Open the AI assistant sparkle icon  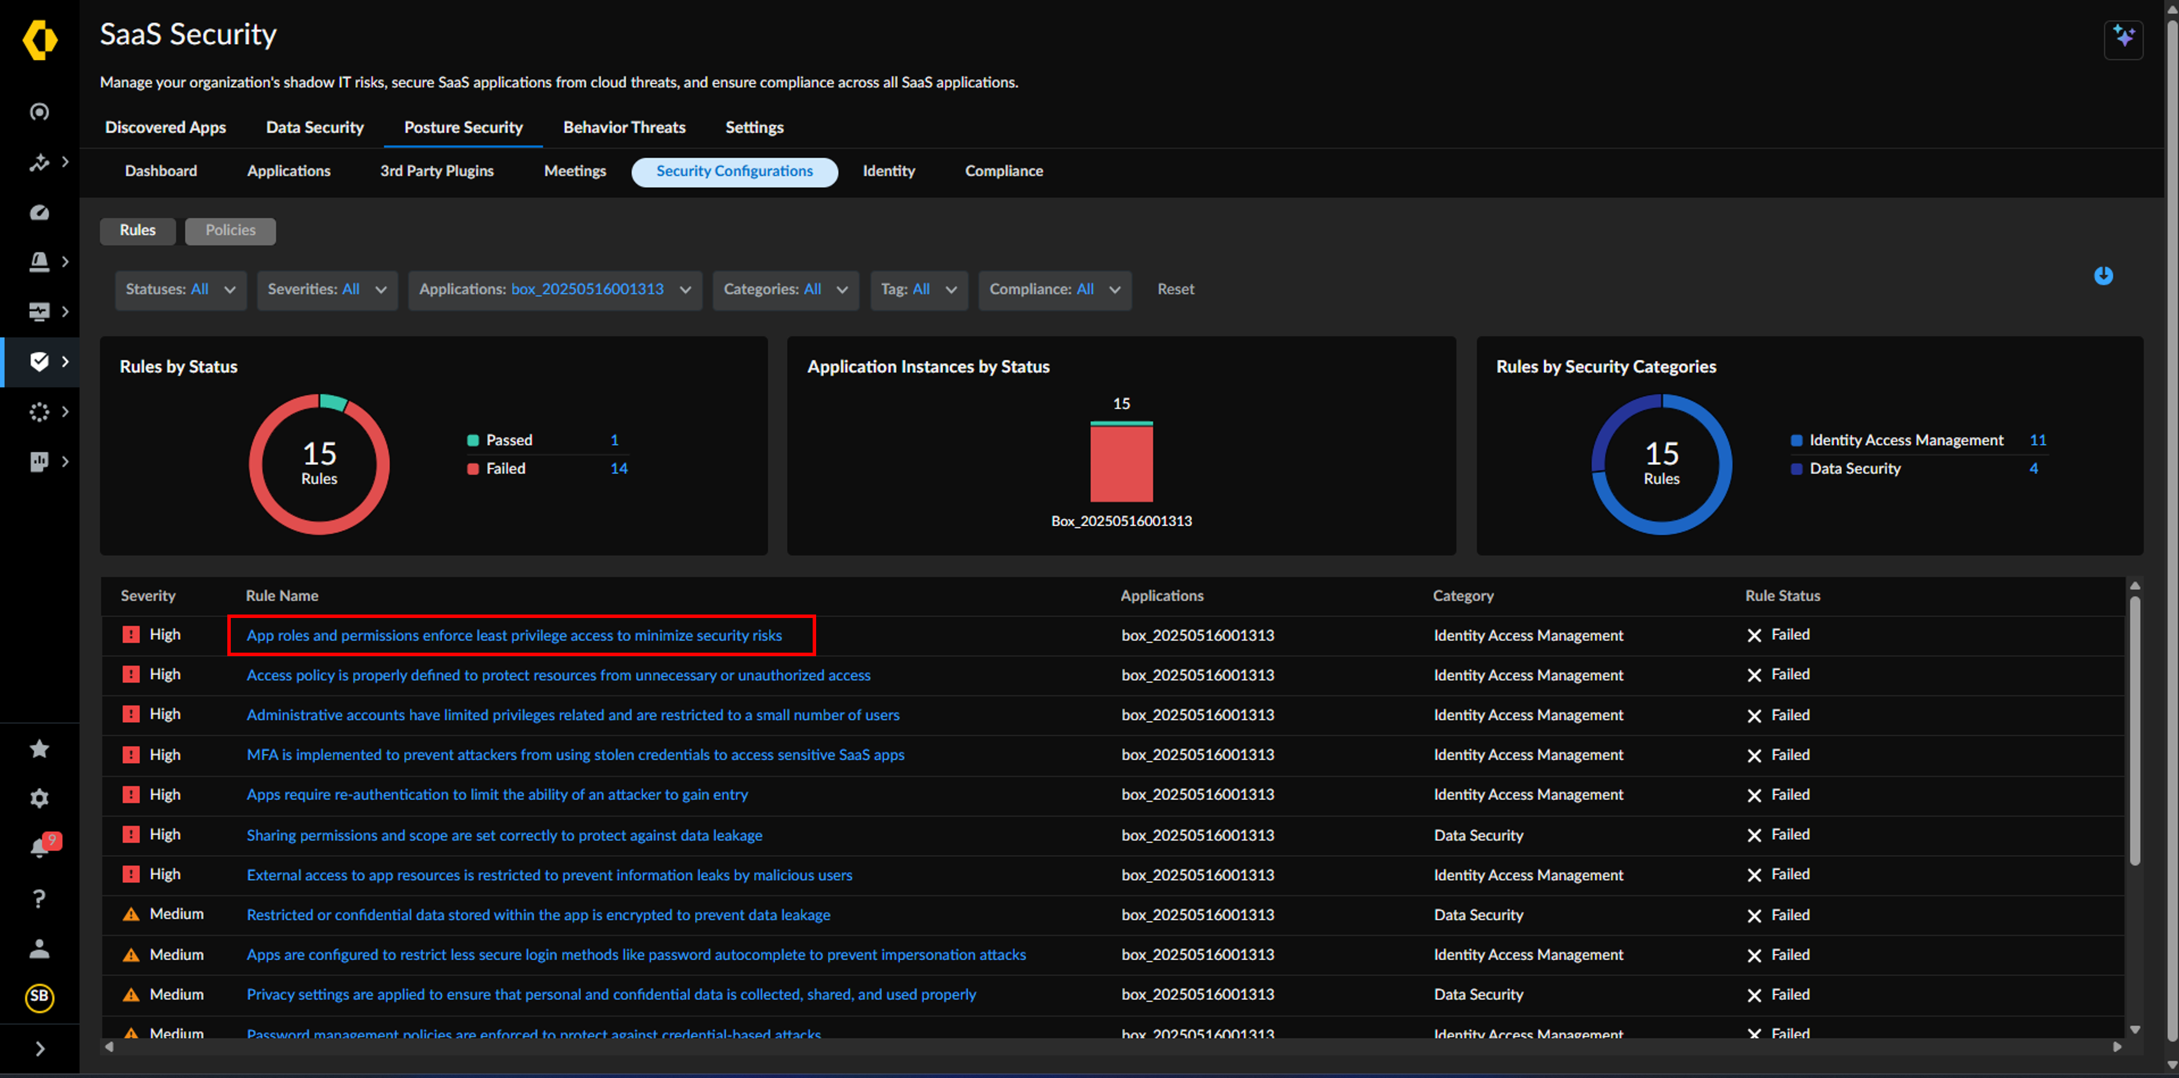point(2123,38)
